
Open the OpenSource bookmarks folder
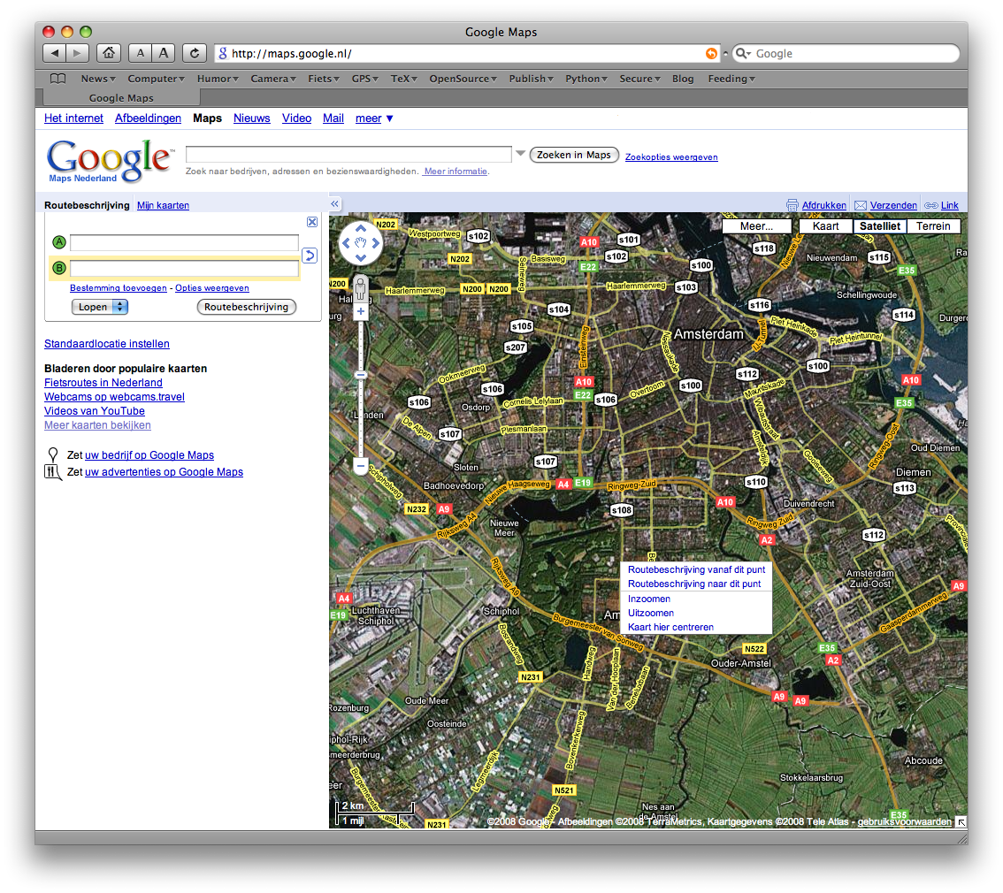[x=463, y=79]
